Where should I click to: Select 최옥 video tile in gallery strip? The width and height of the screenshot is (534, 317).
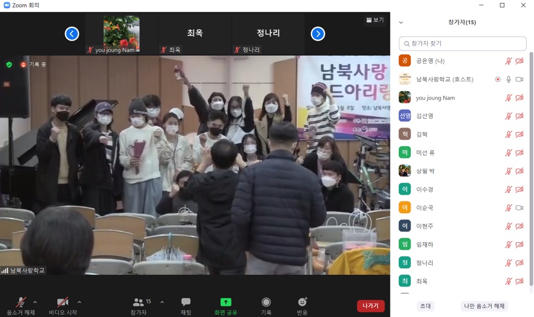click(x=195, y=33)
